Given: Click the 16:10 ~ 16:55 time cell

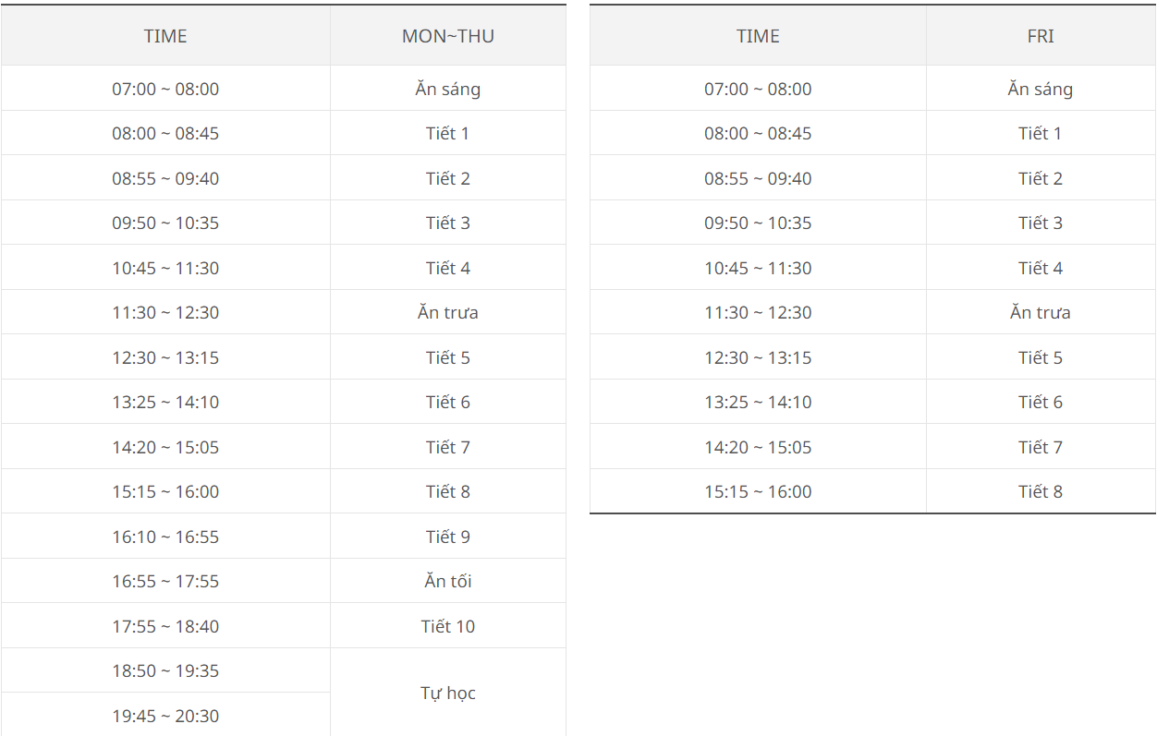Looking at the screenshot, I should coord(165,537).
